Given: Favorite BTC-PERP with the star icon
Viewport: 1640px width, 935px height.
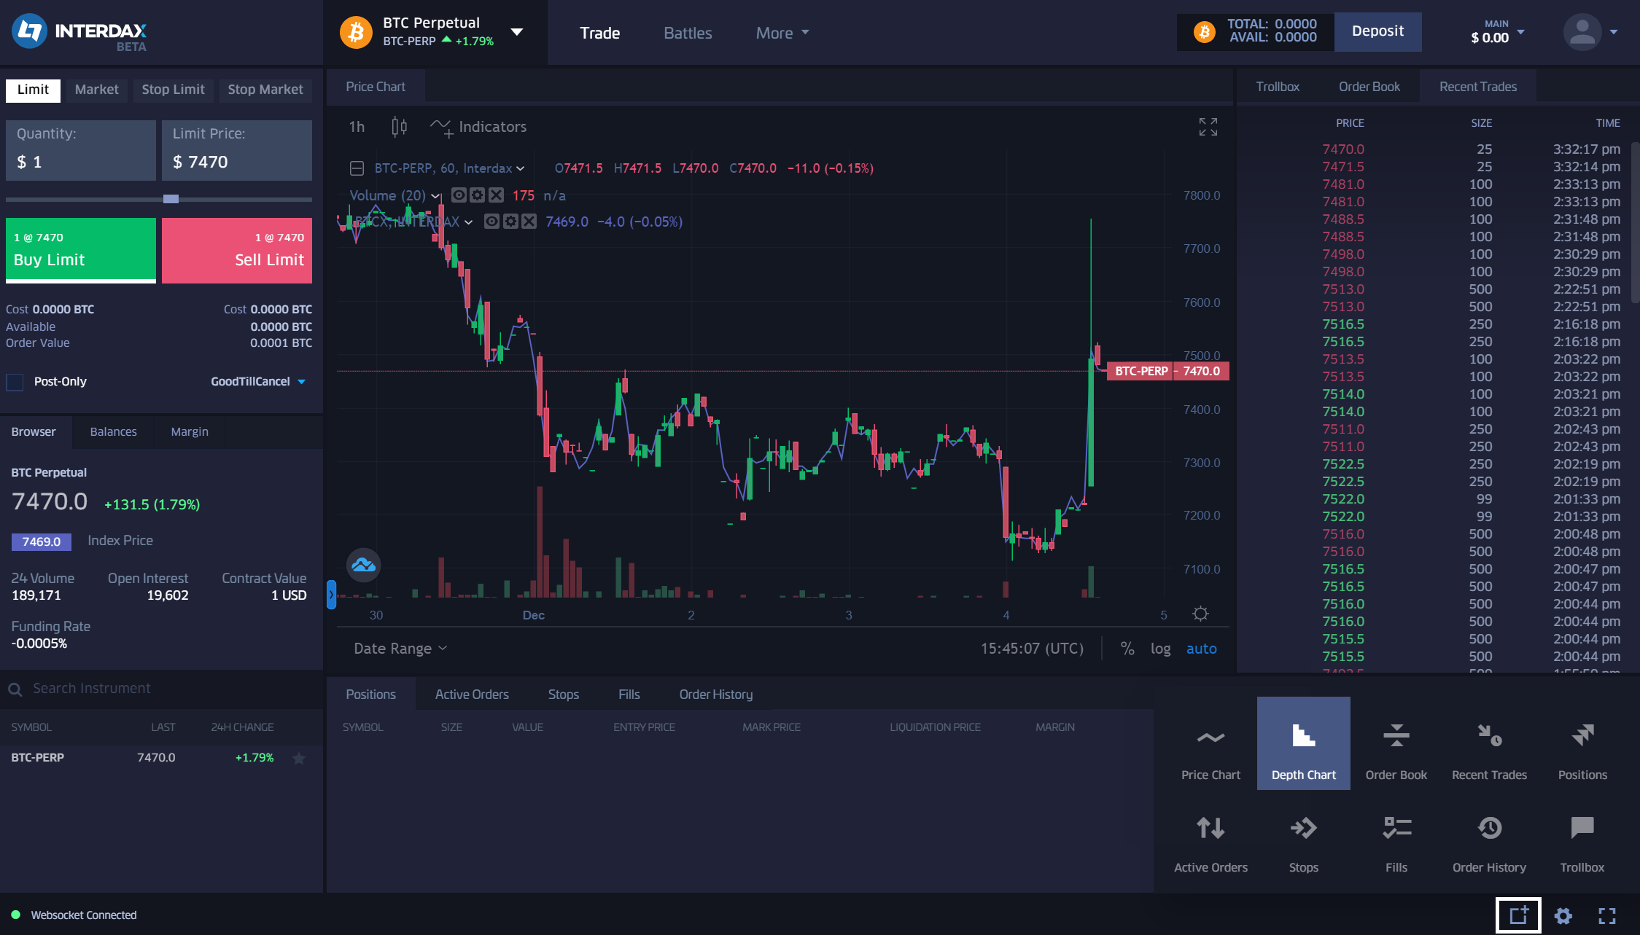Looking at the screenshot, I should [298, 758].
